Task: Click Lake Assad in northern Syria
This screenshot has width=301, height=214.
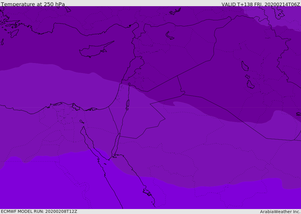Action: [170, 36]
